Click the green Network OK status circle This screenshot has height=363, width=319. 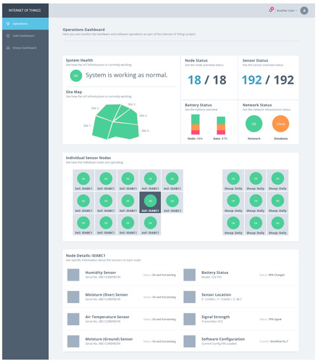pos(254,123)
